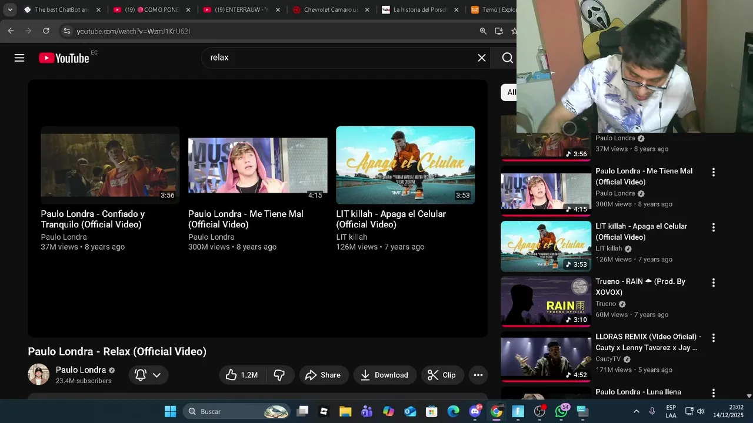
Task: Open options menu for 'Apaga el Celular' sidebar video
Action: tap(714, 227)
